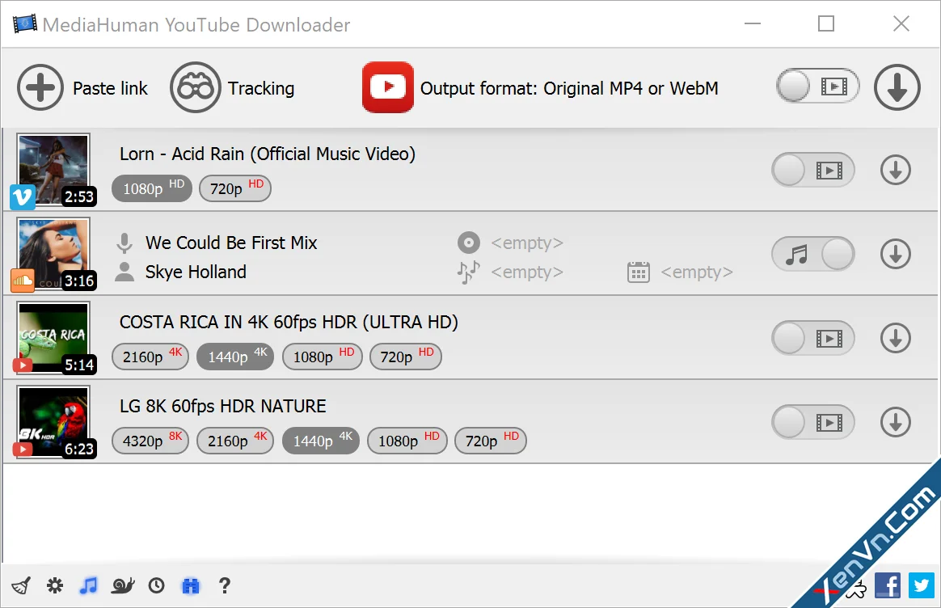Viewport: 941px width, 608px height.
Task: Select 720p HD quality for COSTA RICA
Action: pyautogui.click(x=406, y=357)
